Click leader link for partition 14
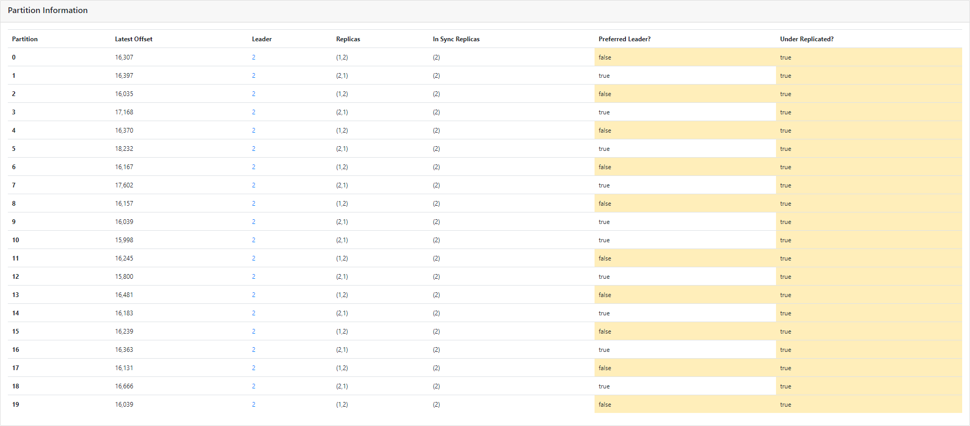 tap(254, 313)
